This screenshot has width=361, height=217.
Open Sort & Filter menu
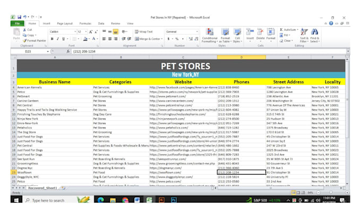(304, 35)
